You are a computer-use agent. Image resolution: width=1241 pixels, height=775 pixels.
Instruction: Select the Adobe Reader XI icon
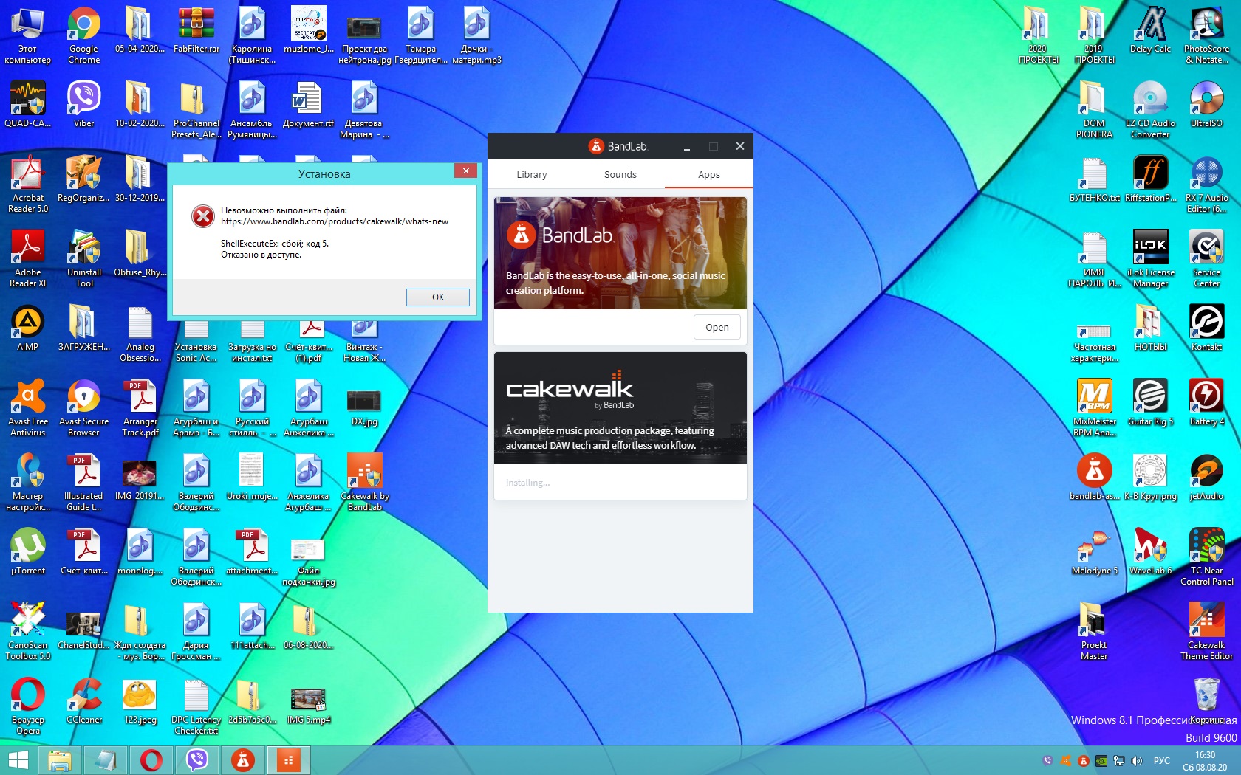(x=28, y=258)
